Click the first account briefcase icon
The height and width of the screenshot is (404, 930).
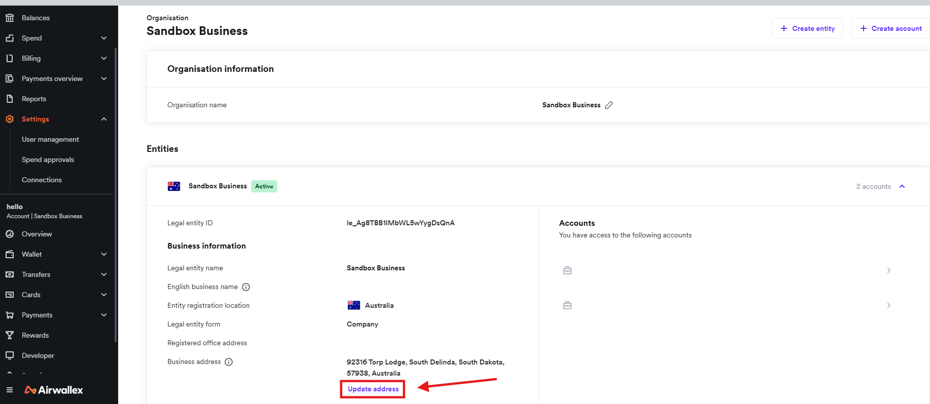[567, 270]
